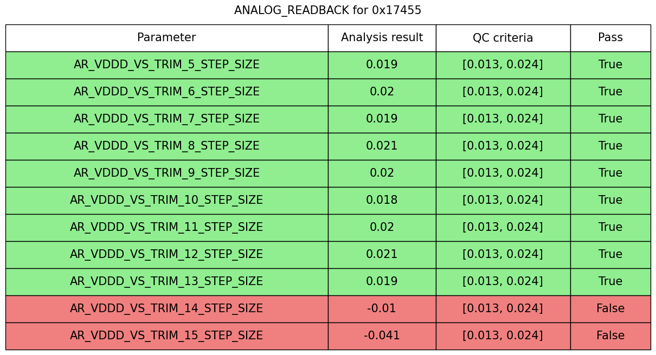Click the True cell for TRIM_13
Viewport: 656px width, 355px height.
(610, 282)
